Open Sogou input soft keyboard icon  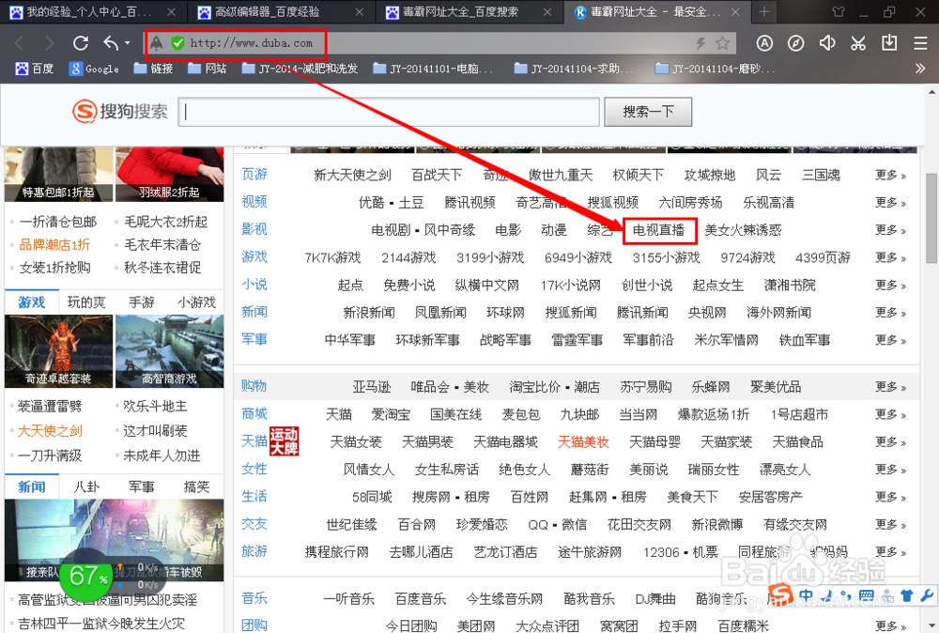(x=866, y=594)
